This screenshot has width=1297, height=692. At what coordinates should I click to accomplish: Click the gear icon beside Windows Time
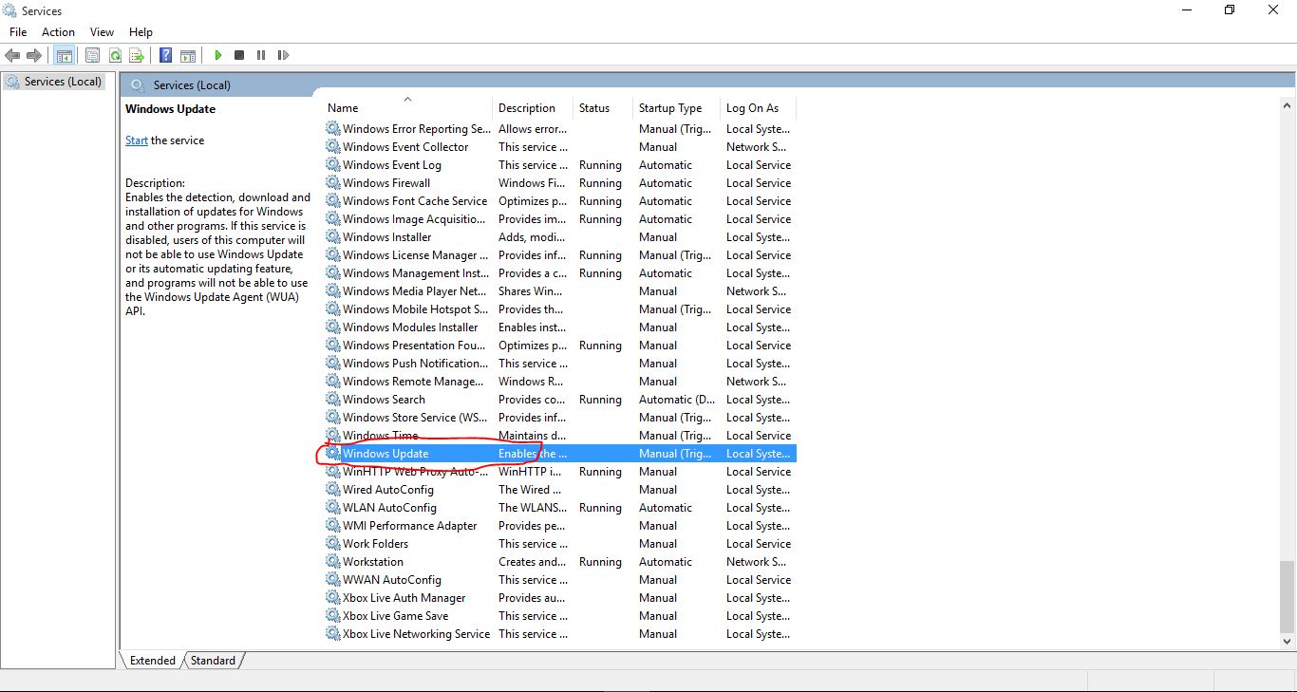pyautogui.click(x=333, y=436)
